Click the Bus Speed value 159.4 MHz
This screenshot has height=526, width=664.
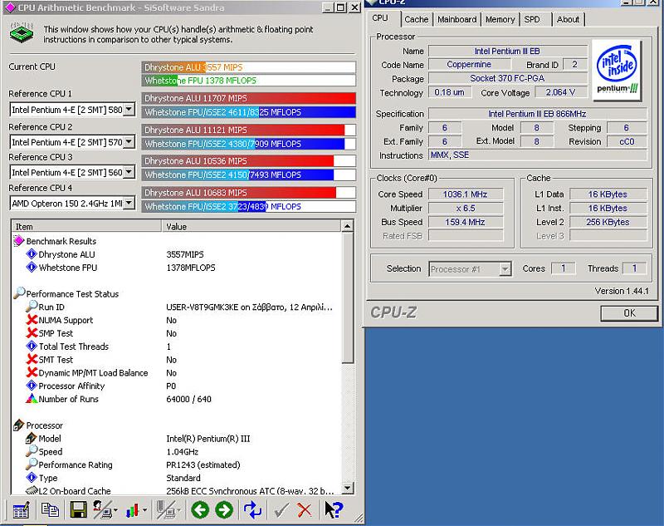coord(466,222)
